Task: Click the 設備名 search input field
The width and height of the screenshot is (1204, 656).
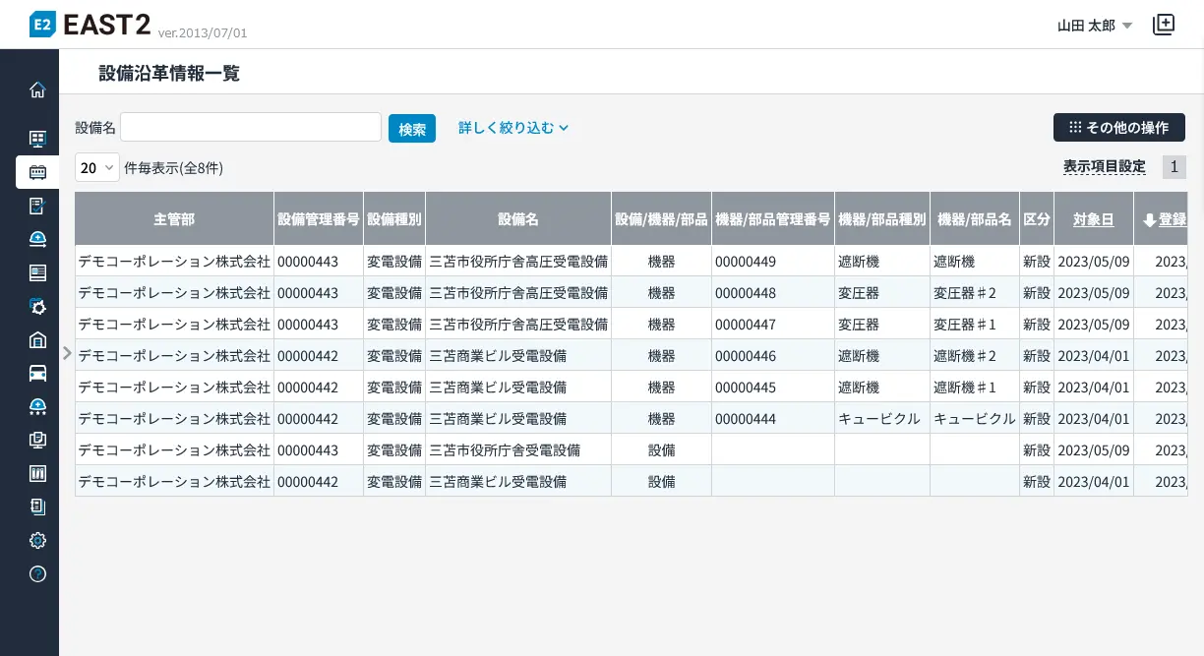Action: pyautogui.click(x=251, y=128)
